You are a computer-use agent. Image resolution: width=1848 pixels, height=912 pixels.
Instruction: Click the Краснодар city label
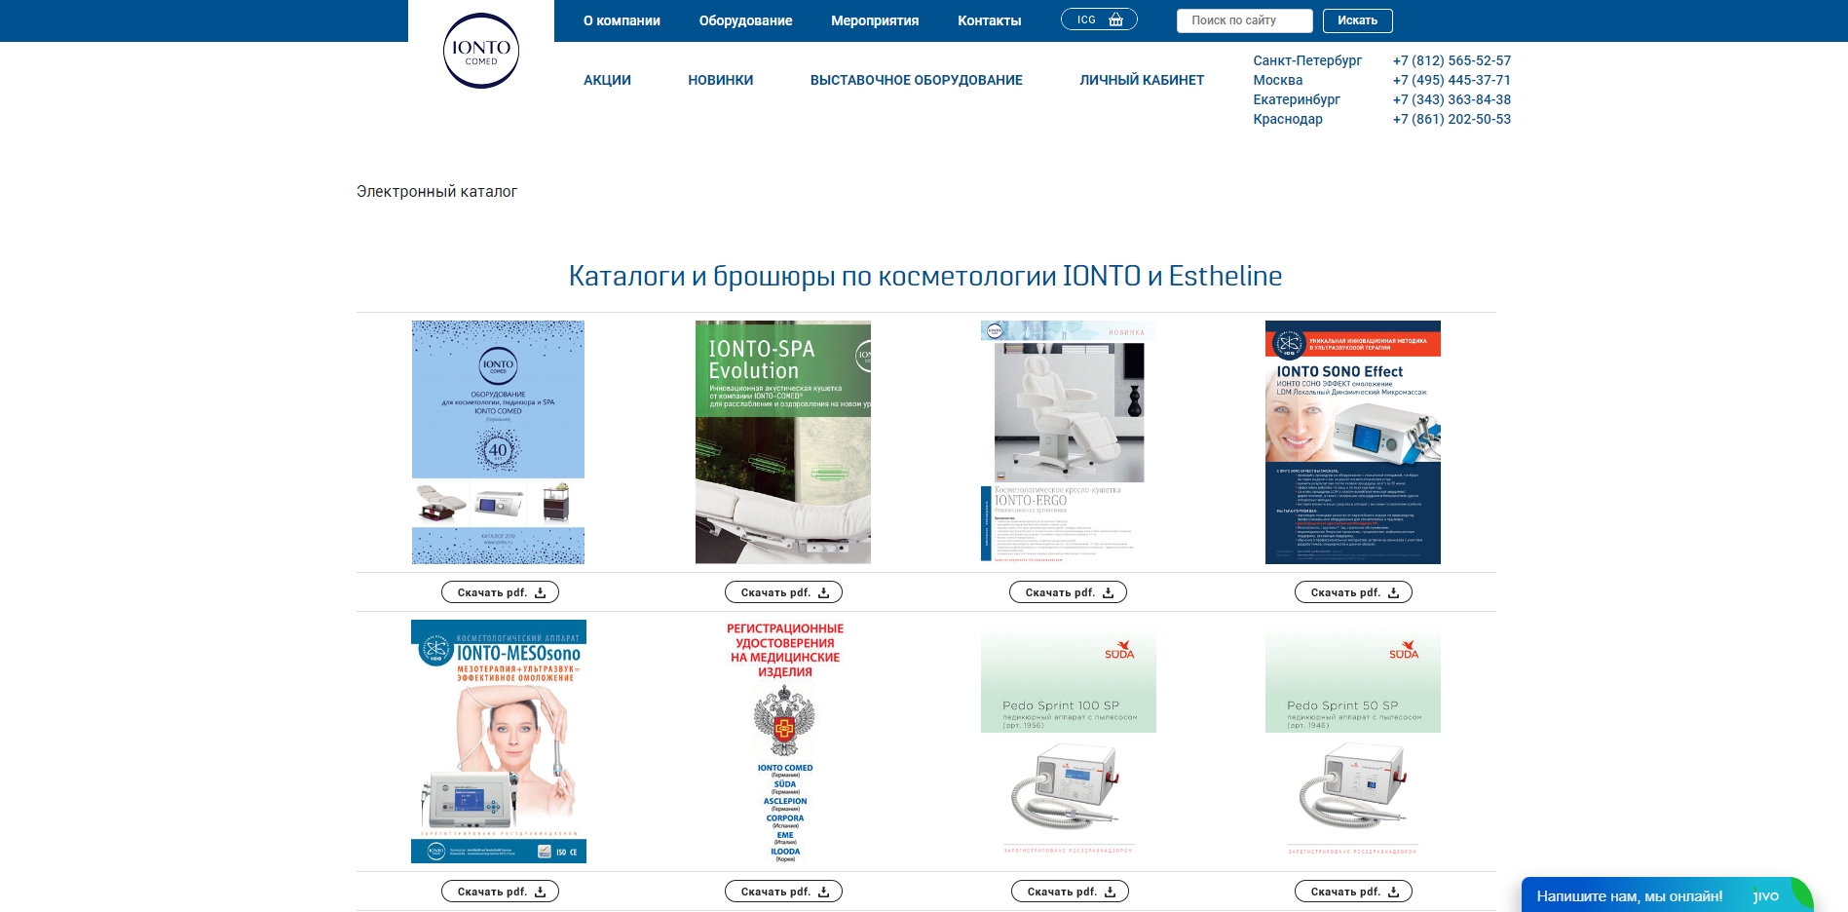click(1288, 119)
